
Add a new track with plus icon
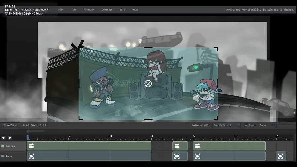click(3, 138)
